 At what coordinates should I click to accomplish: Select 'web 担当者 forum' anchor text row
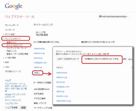[x=42, y=89]
